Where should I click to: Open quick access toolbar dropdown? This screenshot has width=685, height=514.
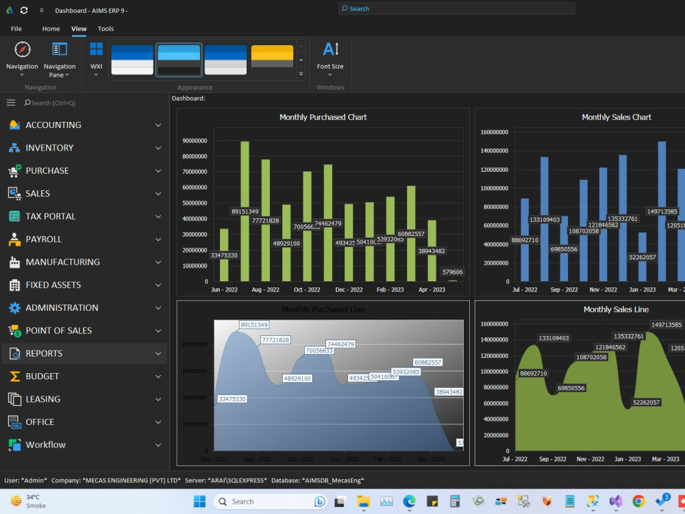[42, 10]
